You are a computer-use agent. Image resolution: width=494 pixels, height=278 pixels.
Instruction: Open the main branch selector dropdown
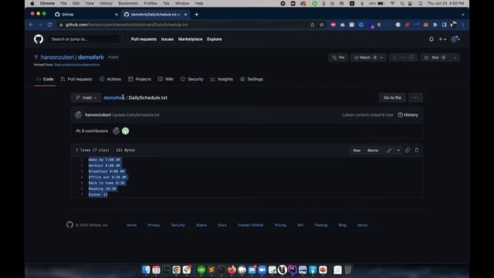click(86, 98)
